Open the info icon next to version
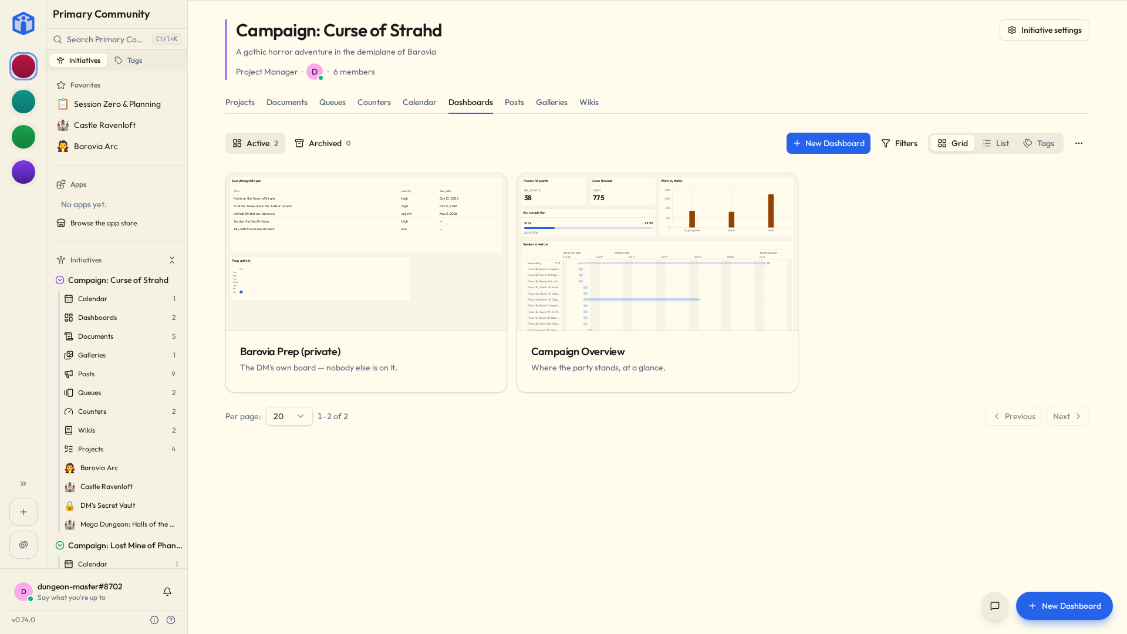 point(154,620)
